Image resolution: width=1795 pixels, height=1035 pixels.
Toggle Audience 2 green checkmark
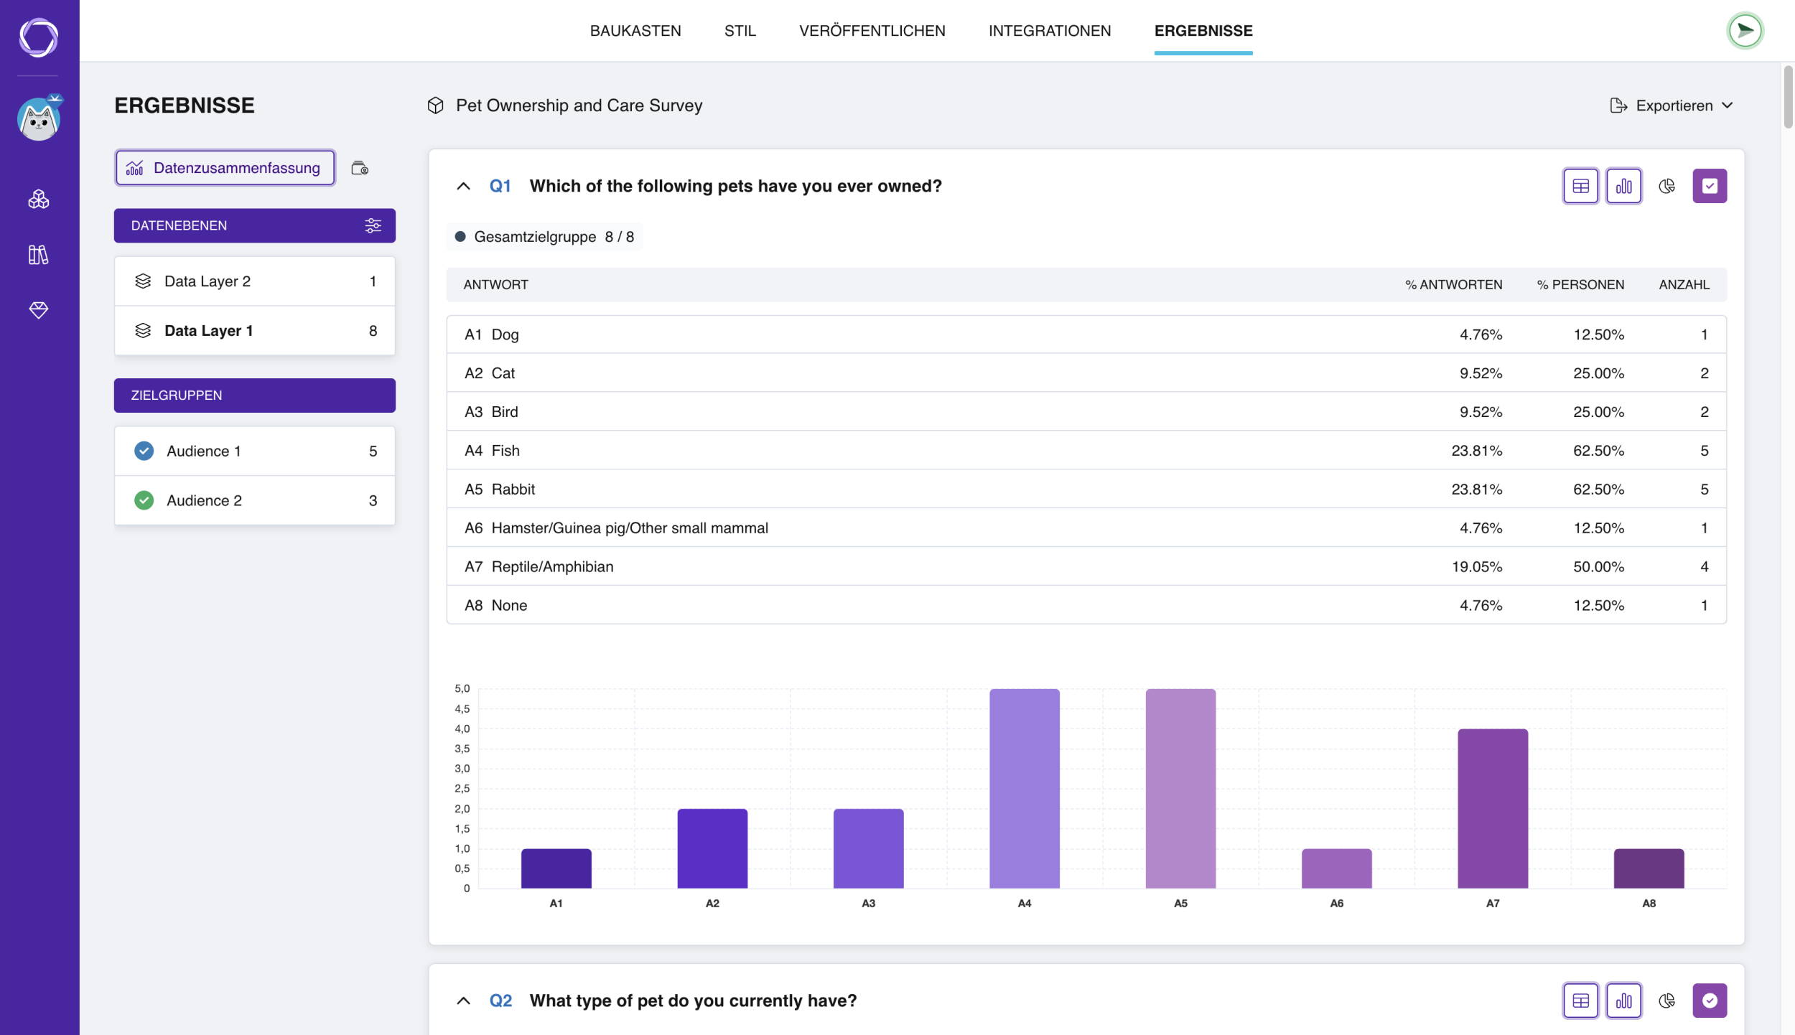(144, 500)
